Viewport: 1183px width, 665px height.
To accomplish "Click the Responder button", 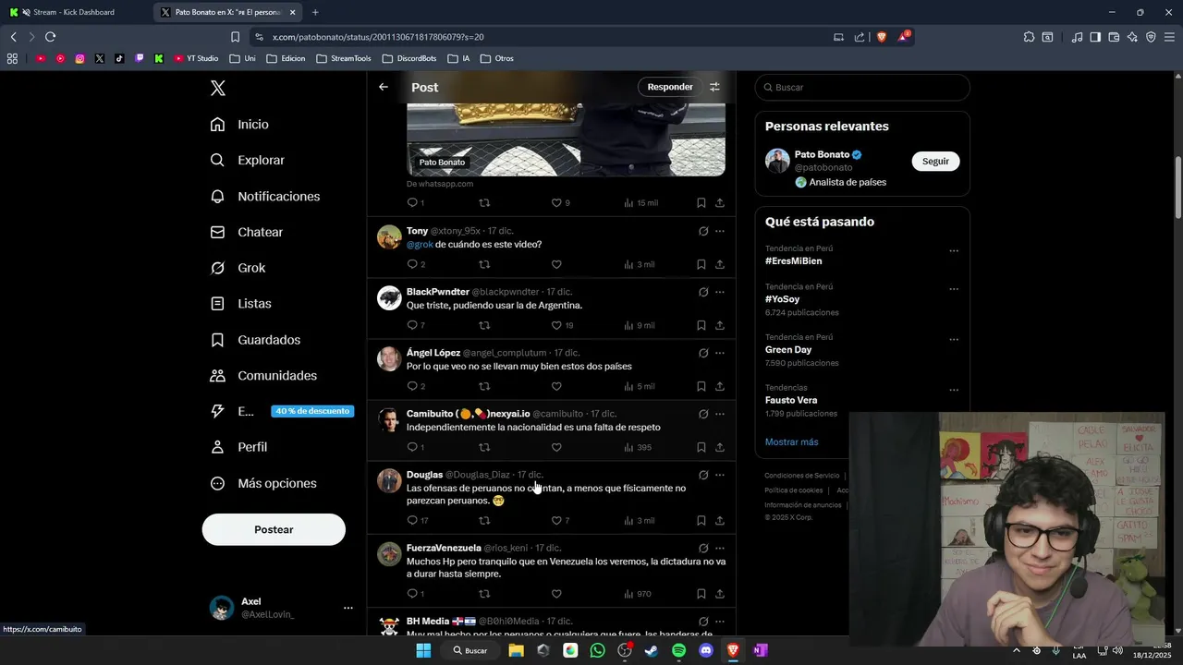I will click(x=670, y=87).
